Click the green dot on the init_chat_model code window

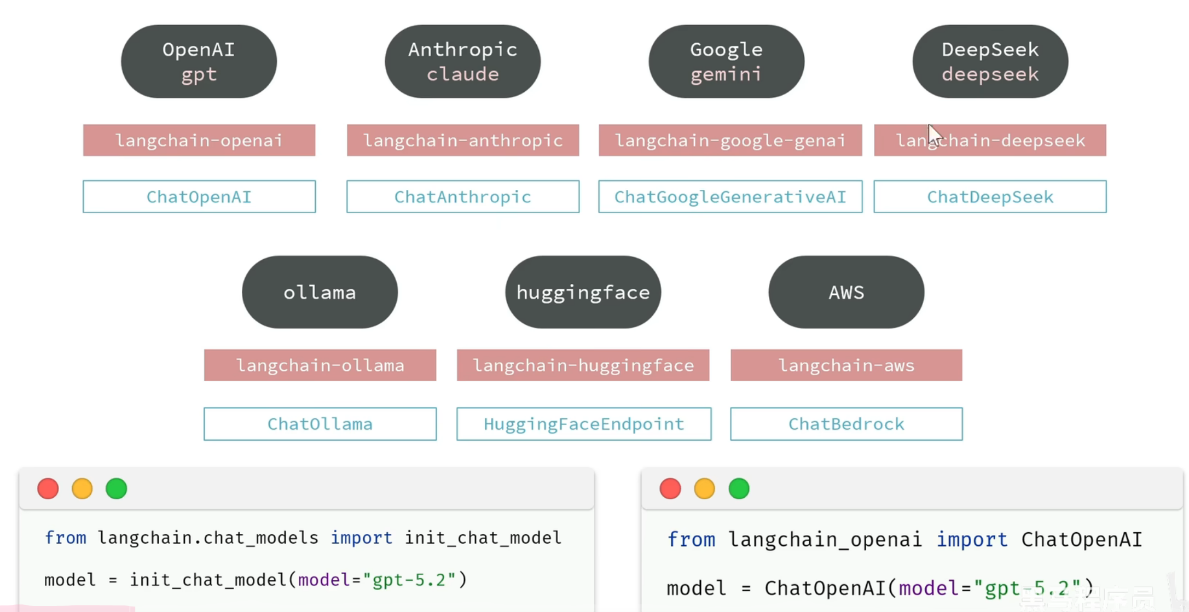click(117, 488)
